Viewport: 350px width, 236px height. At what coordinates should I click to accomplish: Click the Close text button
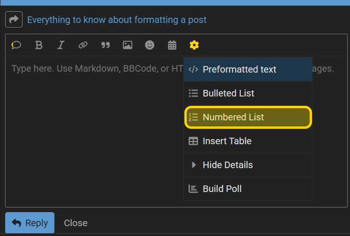click(x=76, y=223)
